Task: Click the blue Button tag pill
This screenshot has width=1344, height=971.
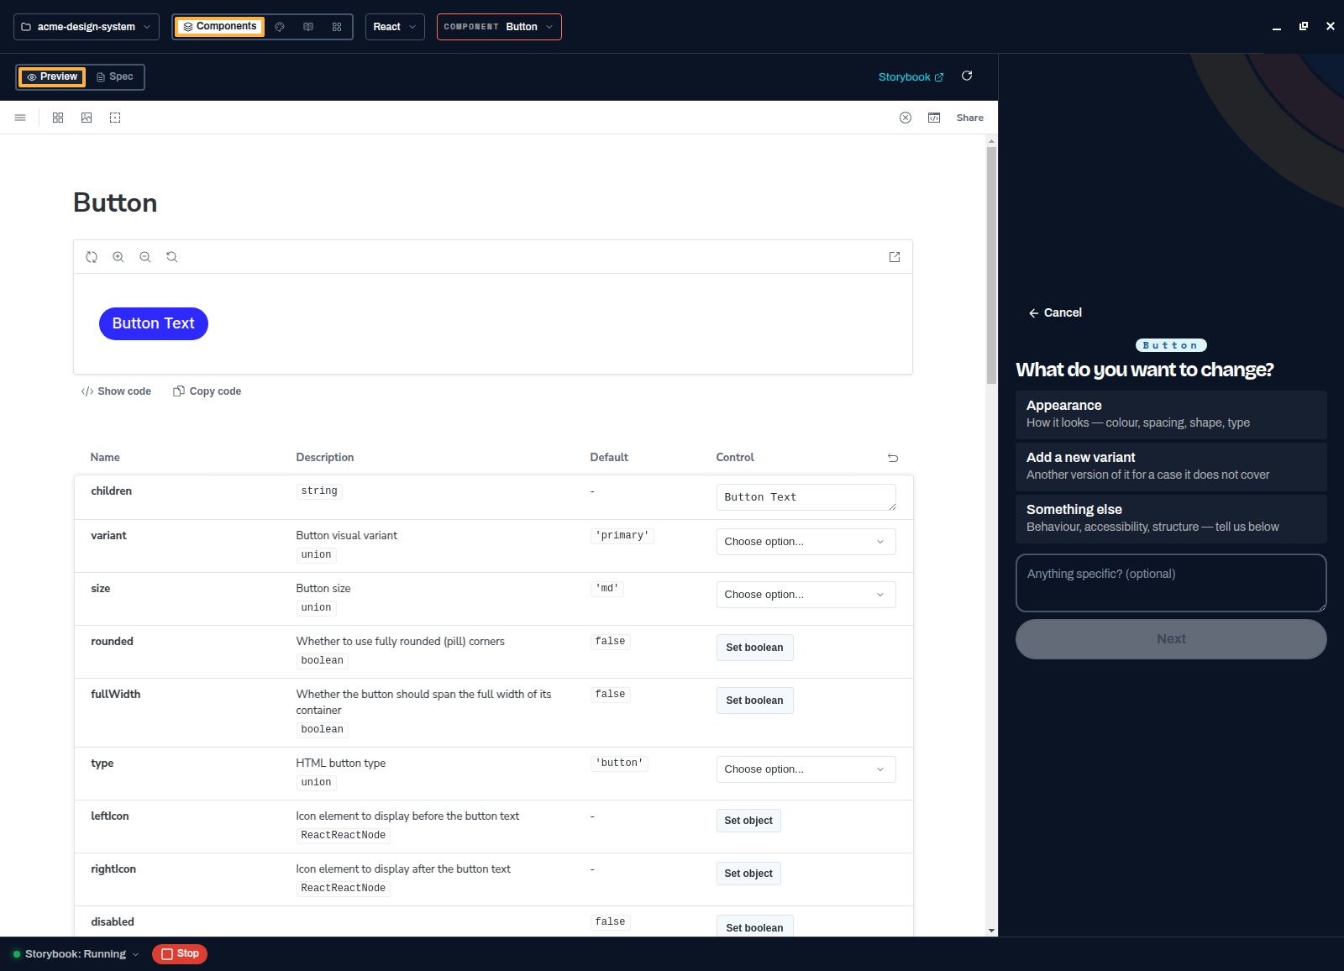Action: tap(1171, 345)
